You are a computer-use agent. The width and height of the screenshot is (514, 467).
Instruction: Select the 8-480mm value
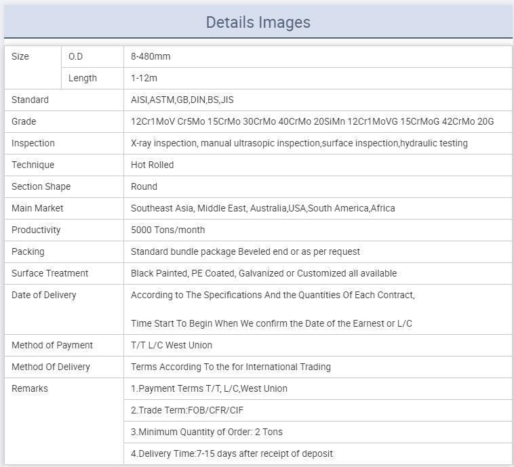coord(151,56)
